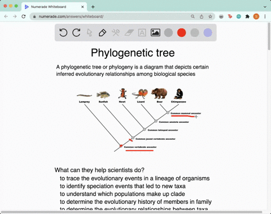Select the Numerade Whiteboard tab
The image size is (271, 214).
pos(54,7)
